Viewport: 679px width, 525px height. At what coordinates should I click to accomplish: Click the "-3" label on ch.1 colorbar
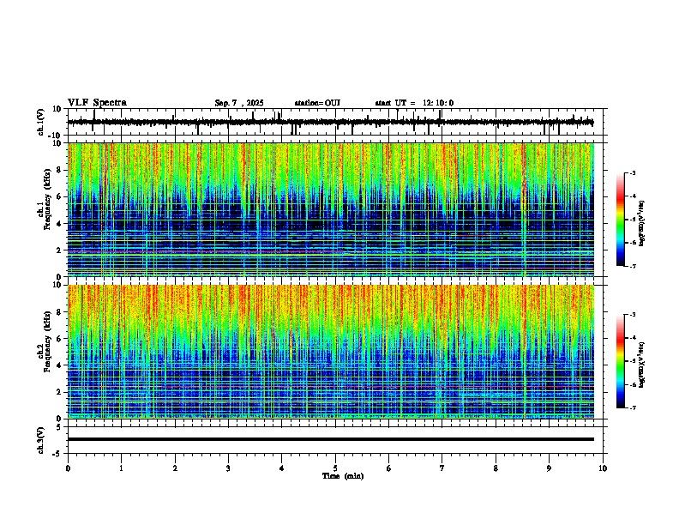pyautogui.click(x=632, y=172)
